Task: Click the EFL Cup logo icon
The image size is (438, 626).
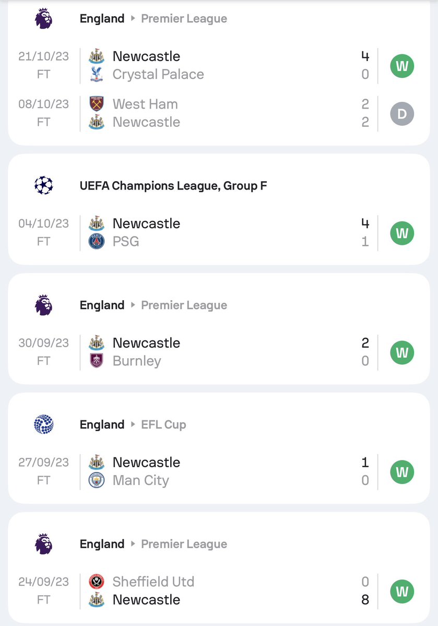Action: click(x=43, y=424)
